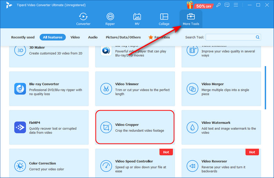Click 'Crop the redundant video footage' text

(140, 131)
